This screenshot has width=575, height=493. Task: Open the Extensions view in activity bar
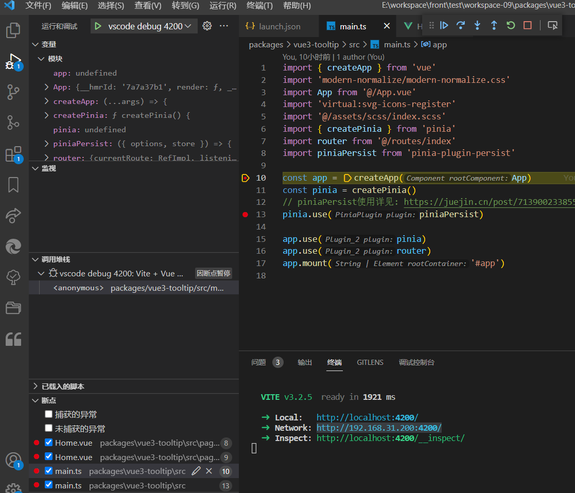pos(13,154)
